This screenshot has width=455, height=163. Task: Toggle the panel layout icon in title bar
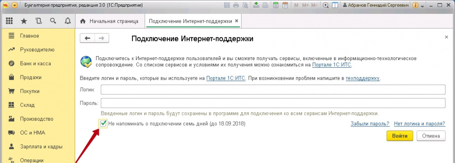pos(335,5)
